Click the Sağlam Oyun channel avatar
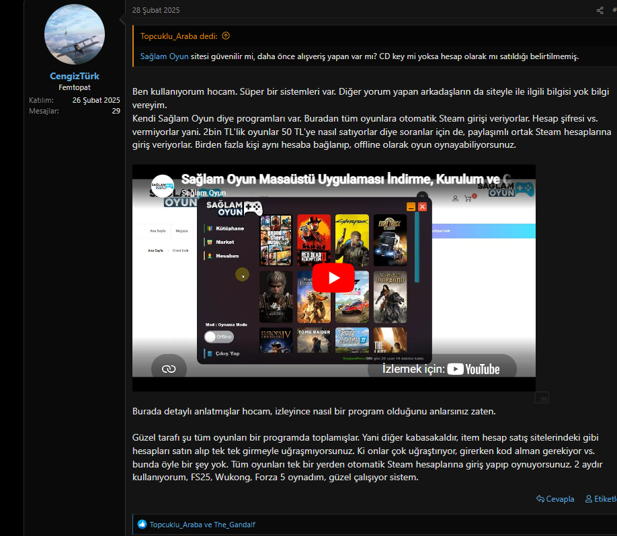 coord(162,185)
